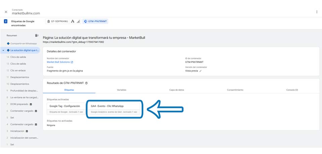Click the Google Ads icon in tag chip
Screen dimensions: 322x154
(x=73, y=22)
